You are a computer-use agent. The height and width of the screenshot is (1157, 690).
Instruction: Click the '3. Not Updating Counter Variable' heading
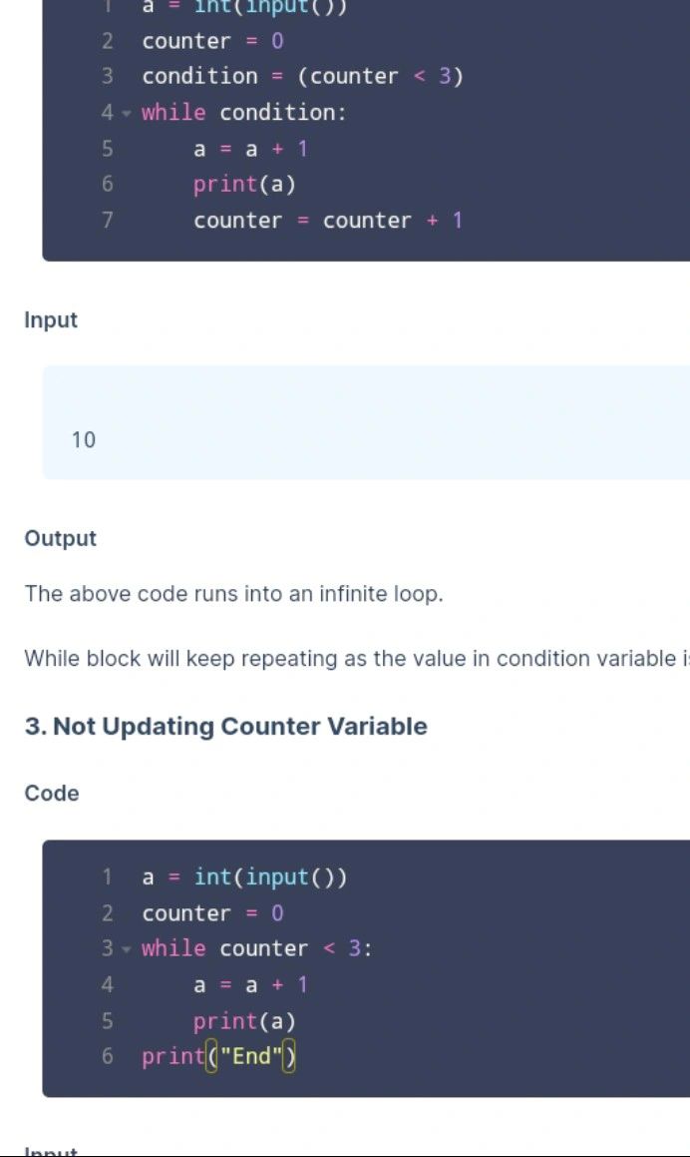click(226, 727)
